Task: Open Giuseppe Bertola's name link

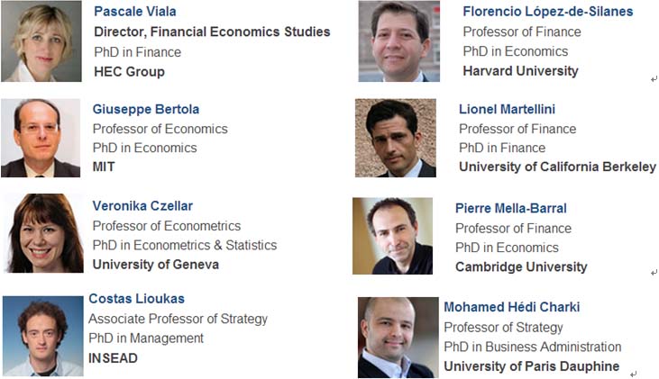Action: [x=146, y=109]
